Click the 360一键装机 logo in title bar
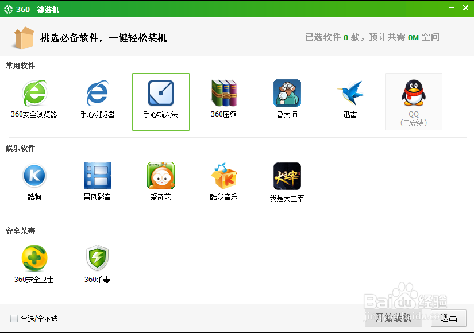 click(x=9, y=9)
